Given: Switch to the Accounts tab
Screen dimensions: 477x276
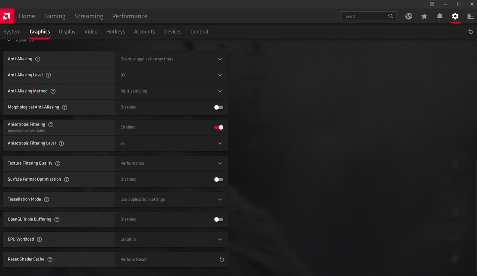Looking at the screenshot, I should pyautogui.click(x=145, y=32).
